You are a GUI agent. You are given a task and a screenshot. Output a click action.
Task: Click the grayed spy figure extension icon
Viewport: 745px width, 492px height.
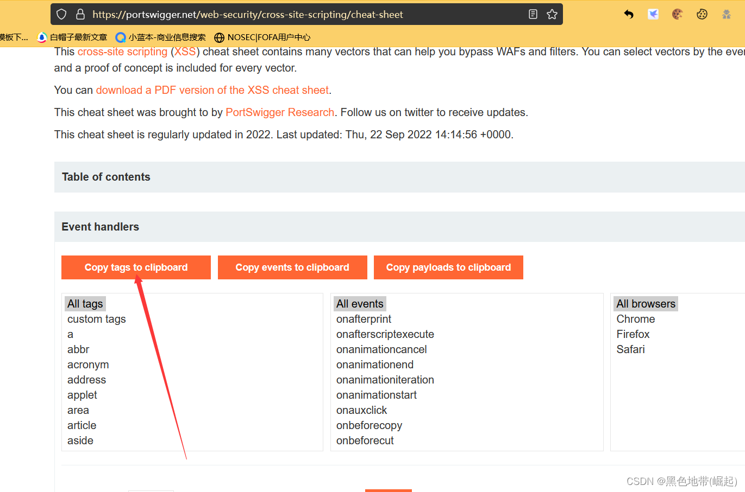tap(726, 14)
